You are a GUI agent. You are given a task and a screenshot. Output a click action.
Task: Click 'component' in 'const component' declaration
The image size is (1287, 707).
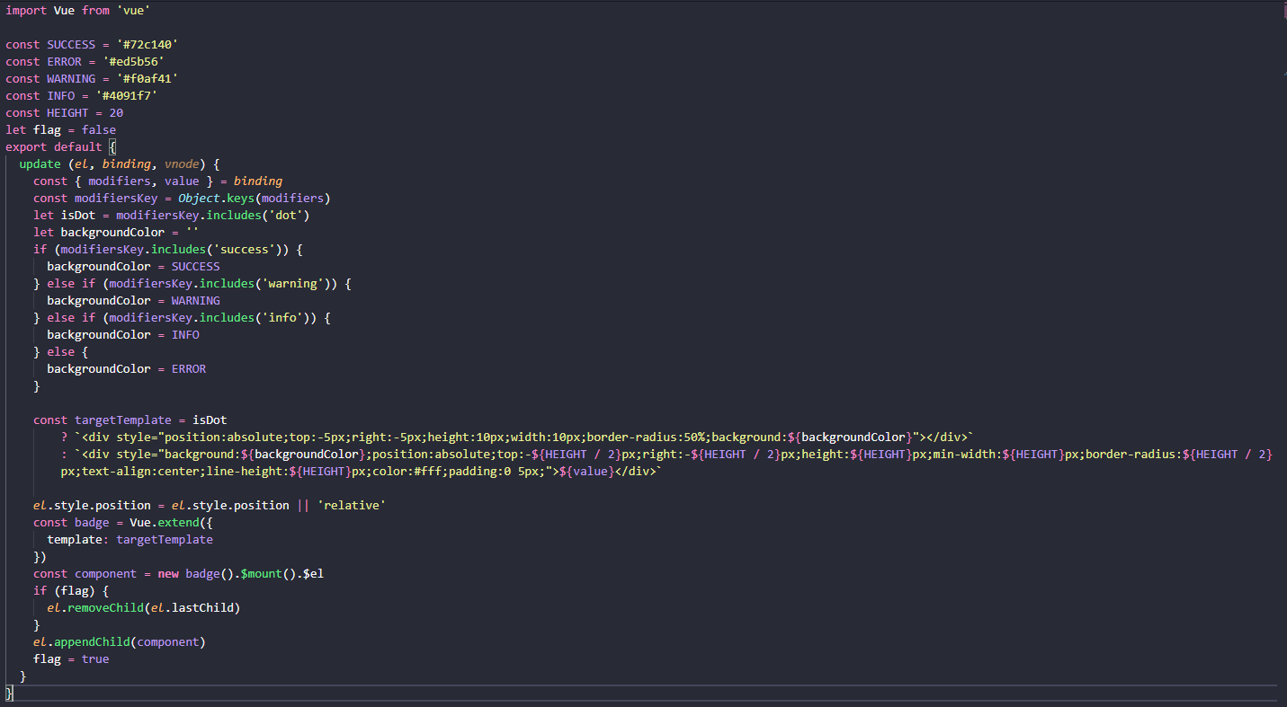tap(106, 573)
